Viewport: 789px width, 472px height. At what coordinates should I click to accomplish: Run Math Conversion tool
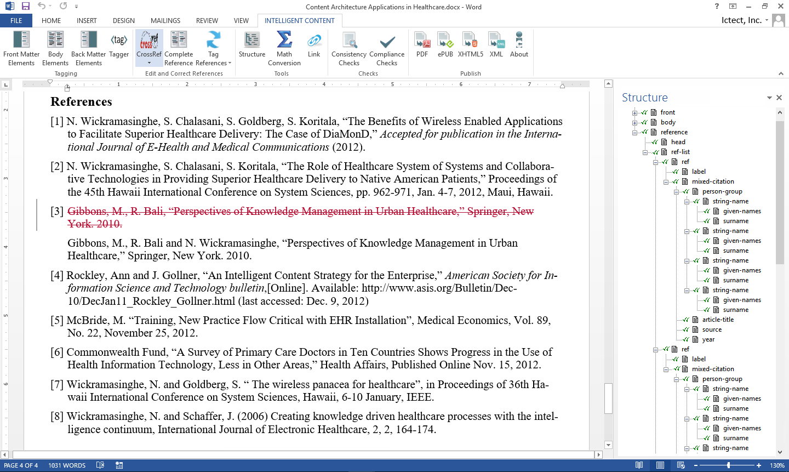pos(284,48)
